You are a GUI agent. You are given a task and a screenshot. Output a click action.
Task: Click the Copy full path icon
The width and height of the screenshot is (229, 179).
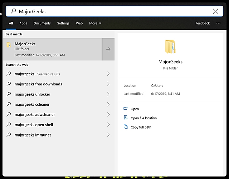[x=126, y=126]
